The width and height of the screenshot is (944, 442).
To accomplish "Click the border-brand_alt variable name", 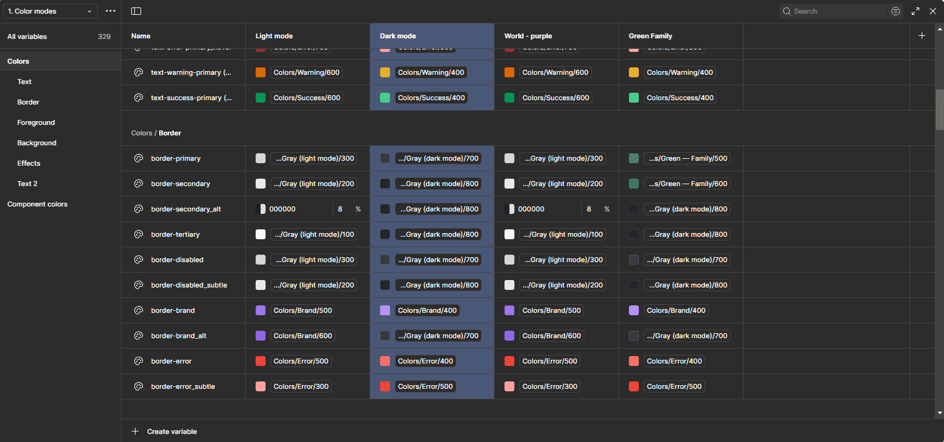I will [179, 336].
